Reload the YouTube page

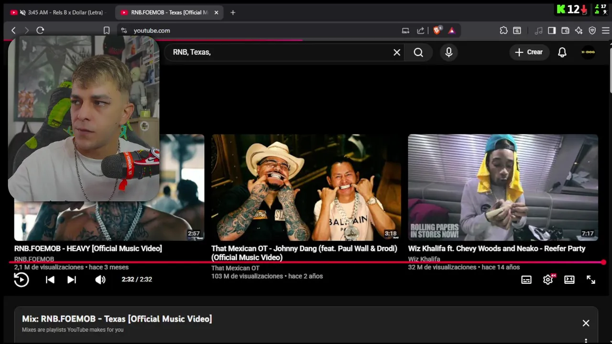coord(40,31)
